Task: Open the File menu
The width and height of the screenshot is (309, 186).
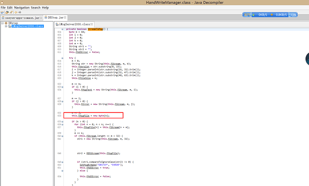Action: (x=3, y=8)
